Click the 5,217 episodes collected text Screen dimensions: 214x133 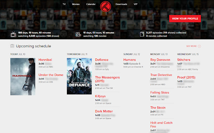click(x=166, y=33)
